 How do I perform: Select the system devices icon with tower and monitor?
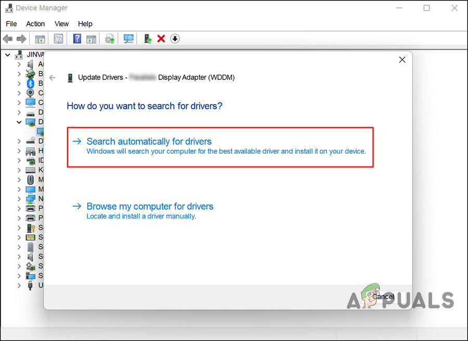coord(31,276)
